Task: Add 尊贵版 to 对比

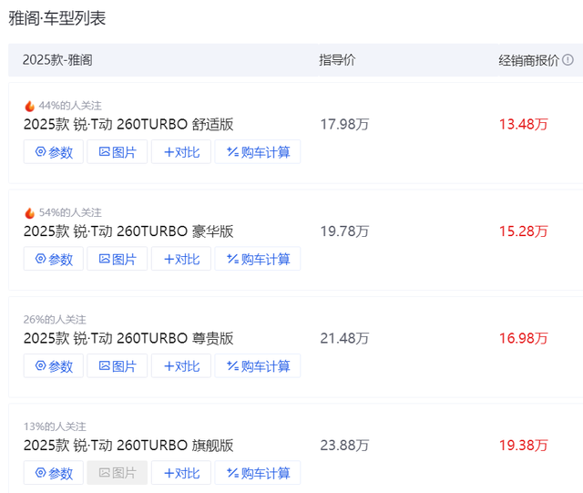Action: pyautogui.click(x=181, y=365)
